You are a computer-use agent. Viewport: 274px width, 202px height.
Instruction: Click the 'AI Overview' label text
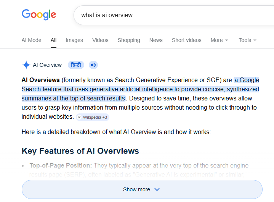47,65
